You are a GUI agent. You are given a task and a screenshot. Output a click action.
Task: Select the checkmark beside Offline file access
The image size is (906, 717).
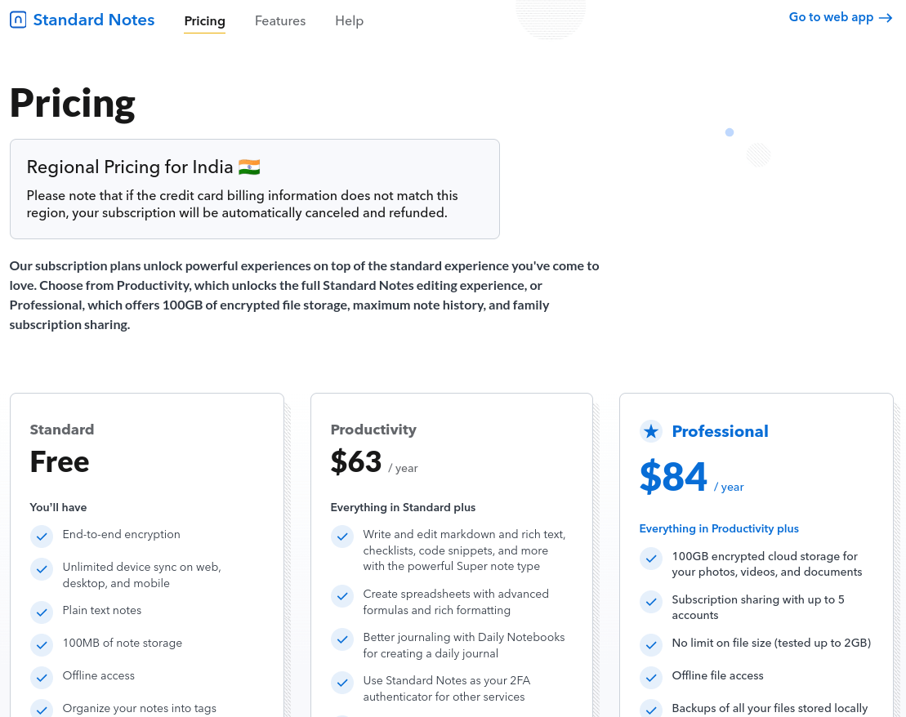point(651,678)
